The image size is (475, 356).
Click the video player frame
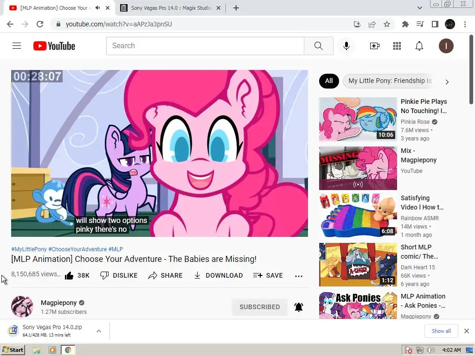coord(160,153)
